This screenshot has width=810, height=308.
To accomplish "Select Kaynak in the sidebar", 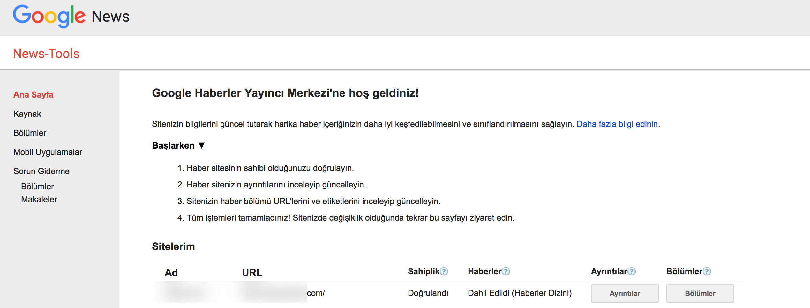I will pos(27,114).
